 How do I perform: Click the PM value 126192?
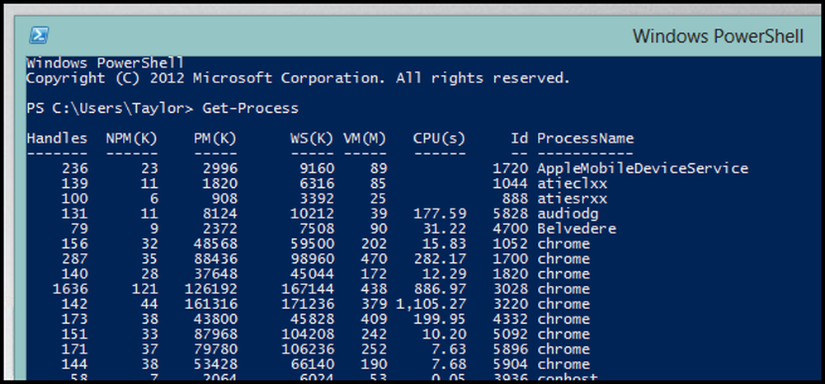click(211, 289)
